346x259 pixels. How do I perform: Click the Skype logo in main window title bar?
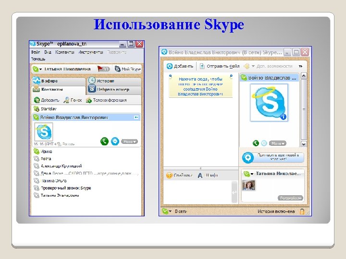coord(33,44)
